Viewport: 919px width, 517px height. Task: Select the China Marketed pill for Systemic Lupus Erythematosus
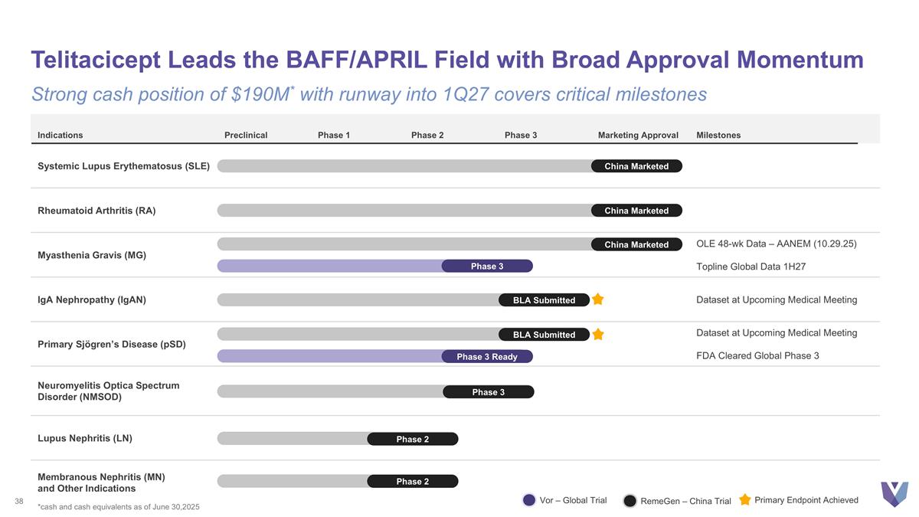(x=636, y=166)
